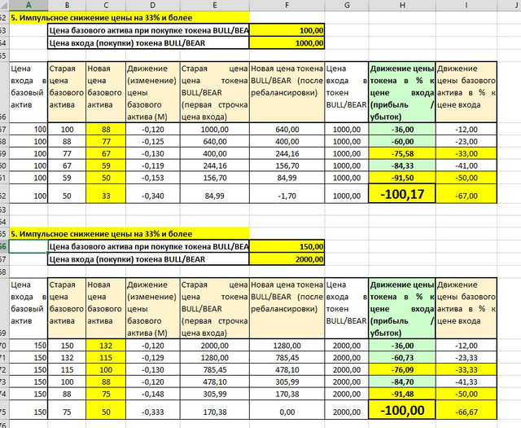The image size is (521, 428).
Task: Select cell showing -23,33
Action: (x=466, y=358)
